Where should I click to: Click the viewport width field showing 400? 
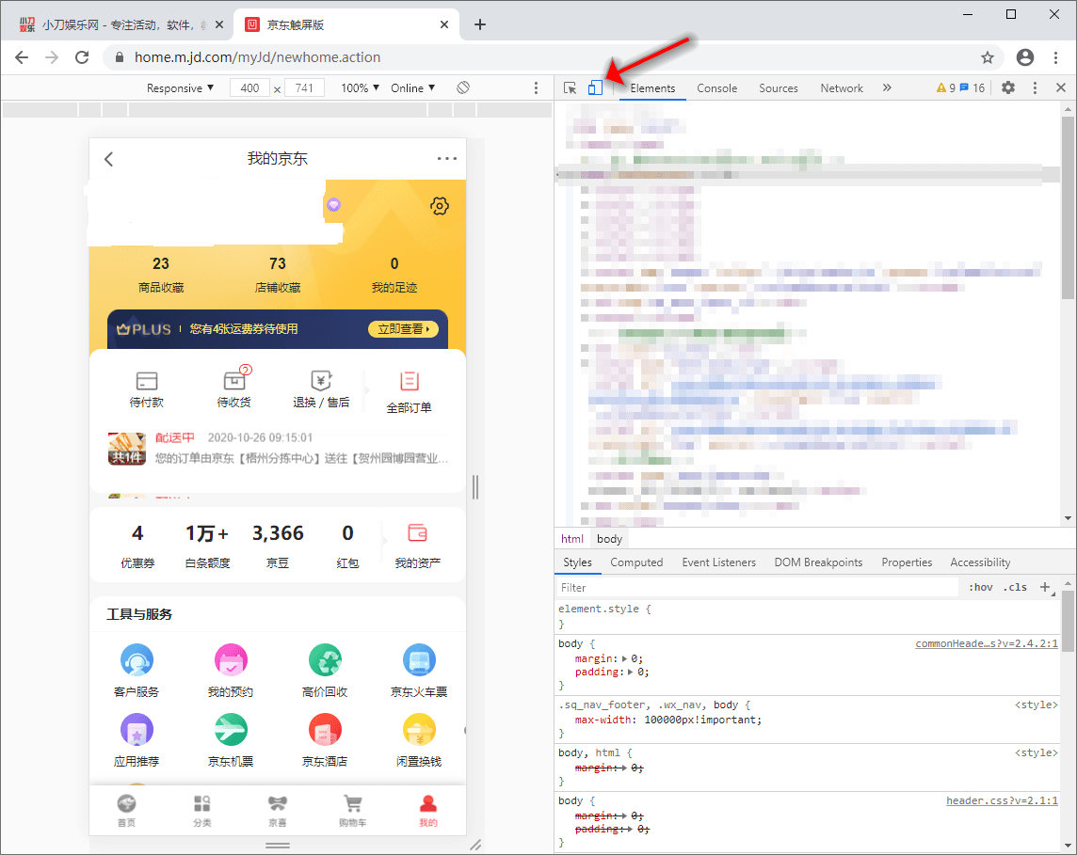point(249,87)
